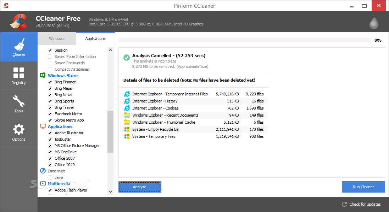Click the Internet Explorer Cookies icon
Screen dimensions: 389x212
coord(127,108)
